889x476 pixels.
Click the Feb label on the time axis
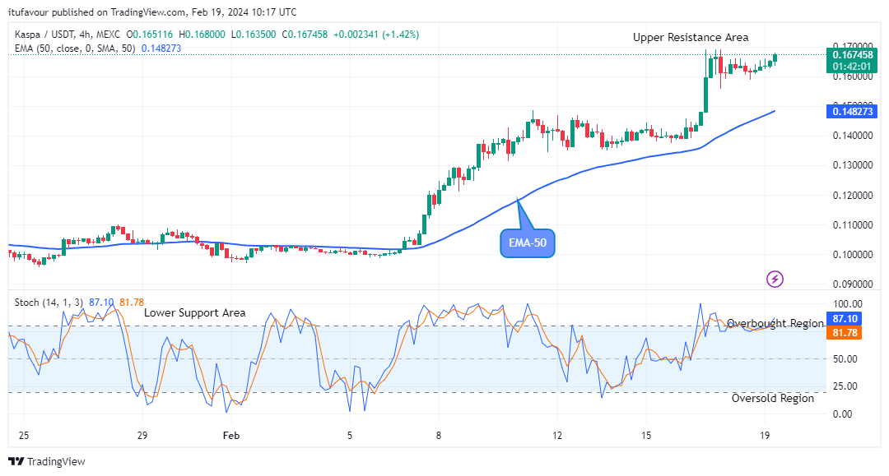231,435
